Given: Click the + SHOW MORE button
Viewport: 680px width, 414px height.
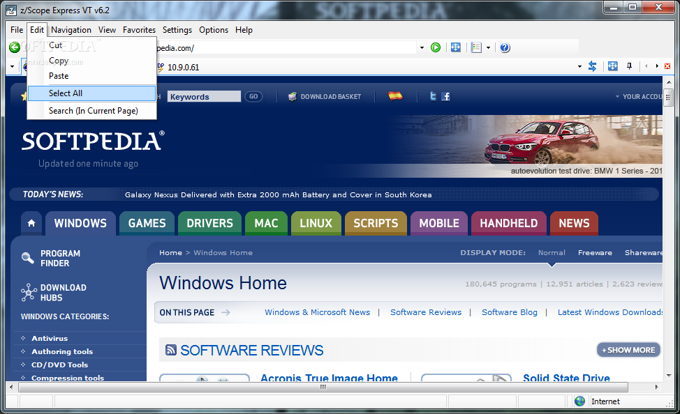Looking at the screenshot, I should click(x=628, y=350).
